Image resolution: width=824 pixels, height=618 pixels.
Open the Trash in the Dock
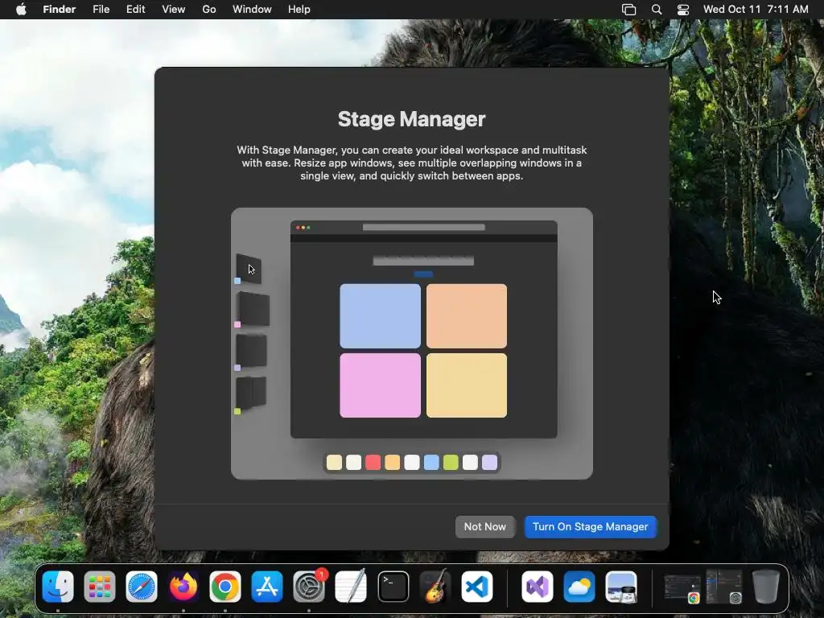pos(766,587)
